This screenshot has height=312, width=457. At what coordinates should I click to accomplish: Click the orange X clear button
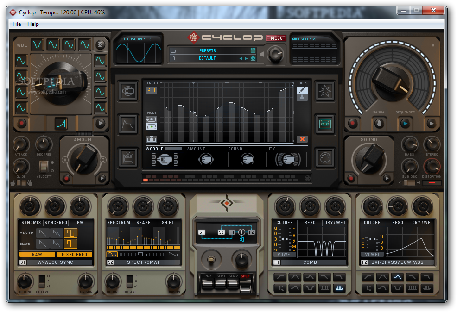click(x=302, y=139)
